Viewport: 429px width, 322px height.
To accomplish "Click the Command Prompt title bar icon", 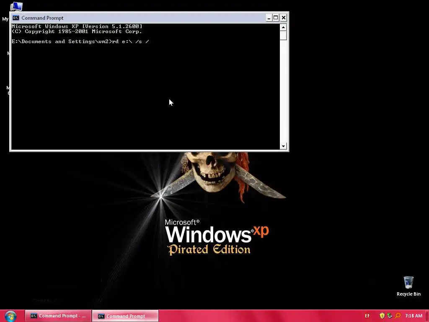I will point(16,18).
